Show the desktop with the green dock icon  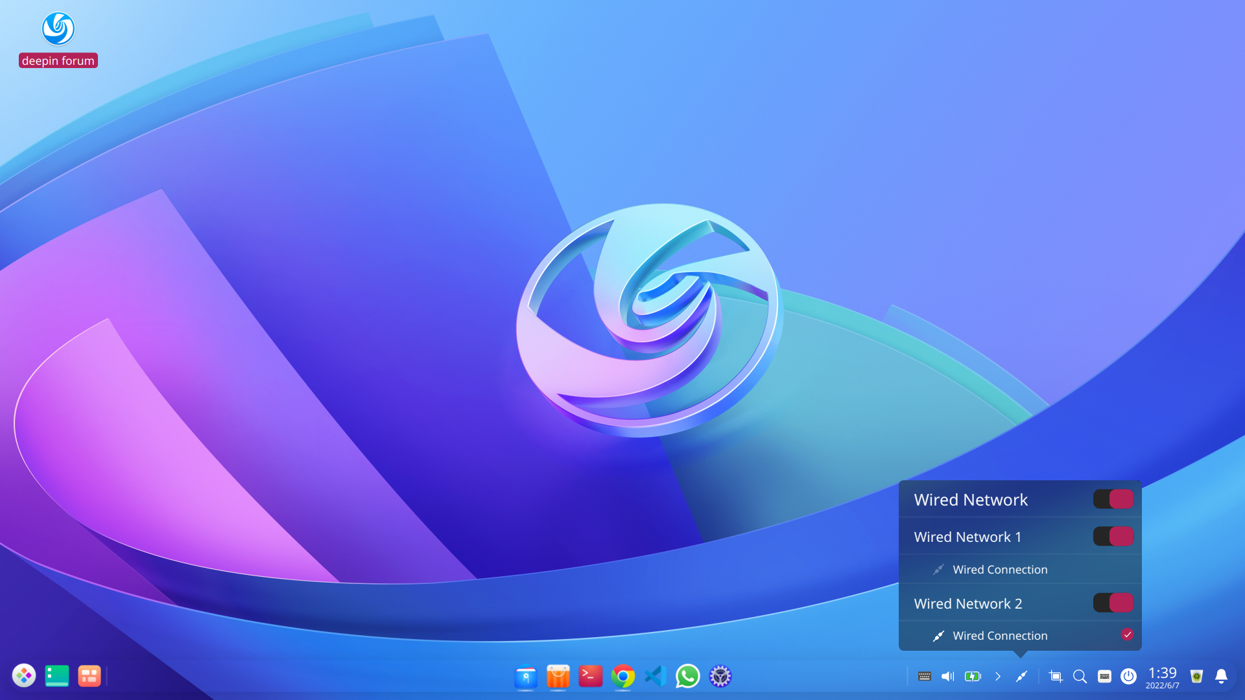coord(57,676)
